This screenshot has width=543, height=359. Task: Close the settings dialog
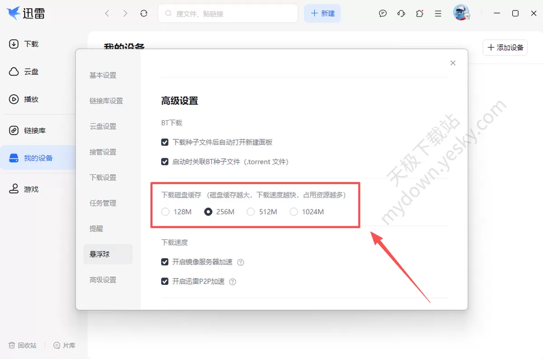pos(453,63)
